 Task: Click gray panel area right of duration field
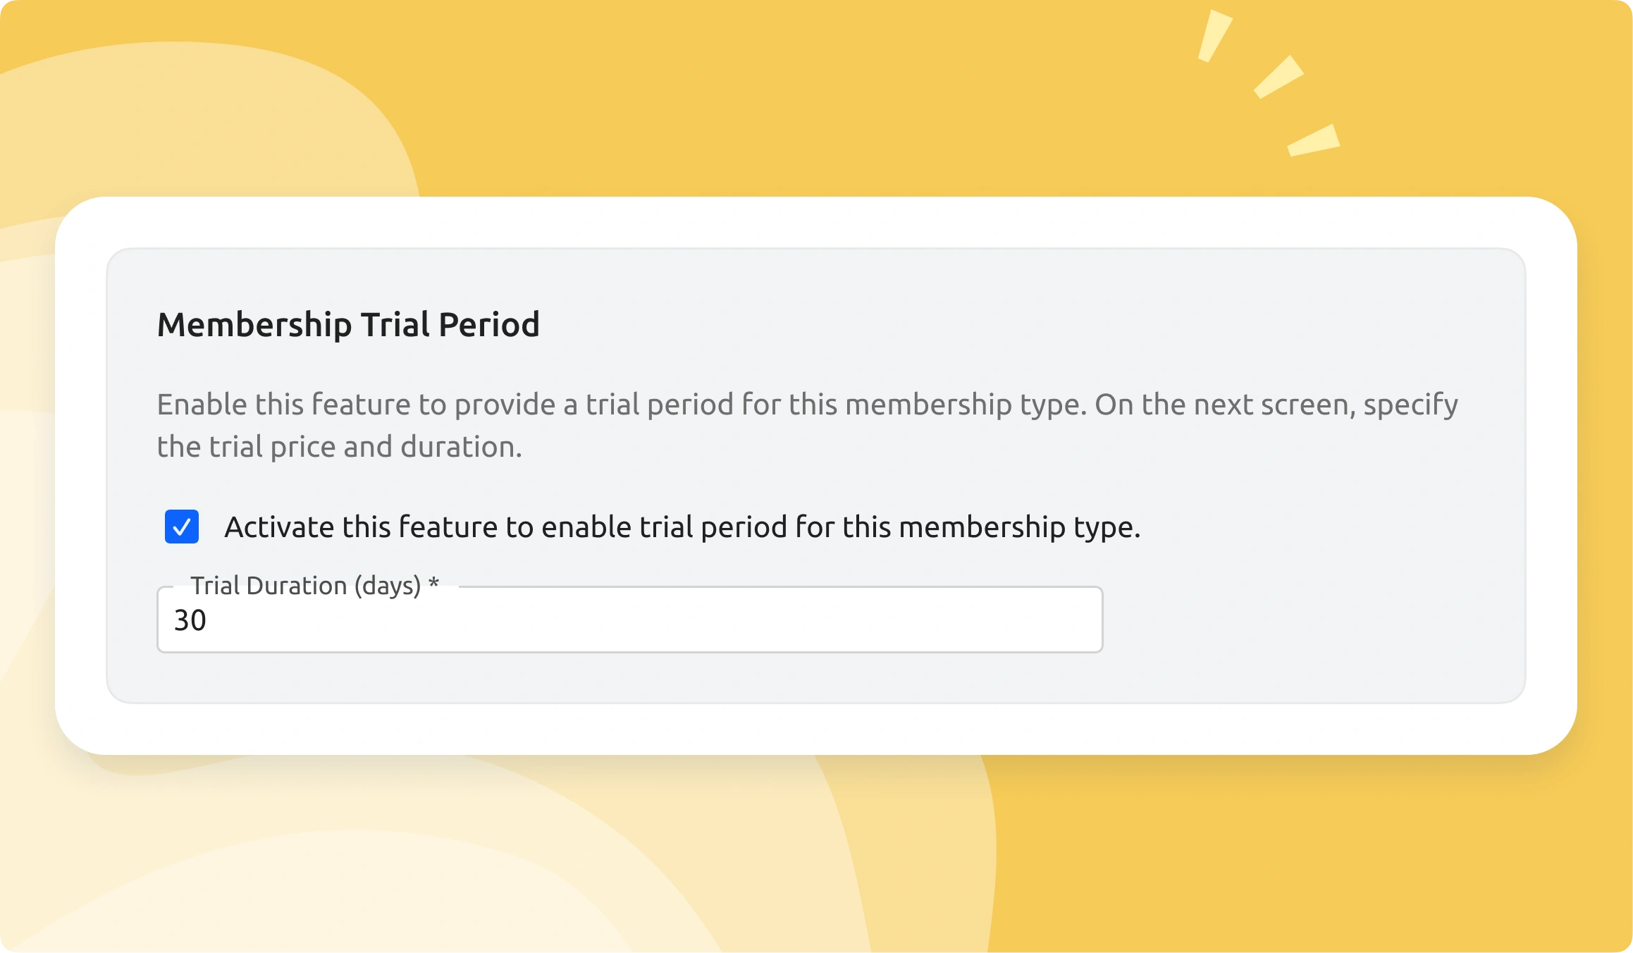pos(1311,620)
